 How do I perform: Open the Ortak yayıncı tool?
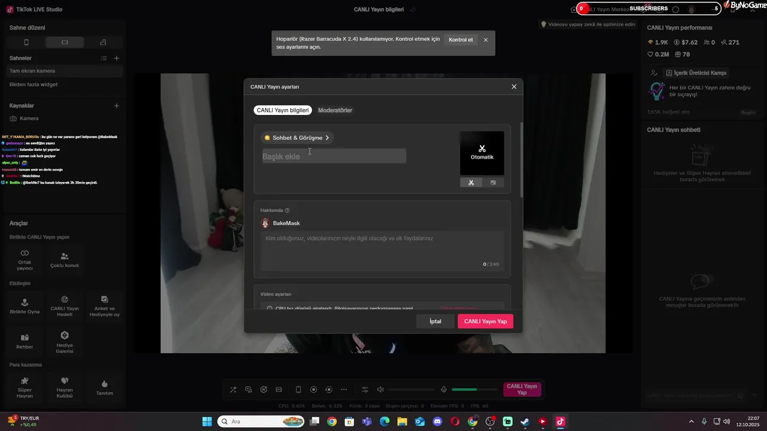tap(25, 259)
